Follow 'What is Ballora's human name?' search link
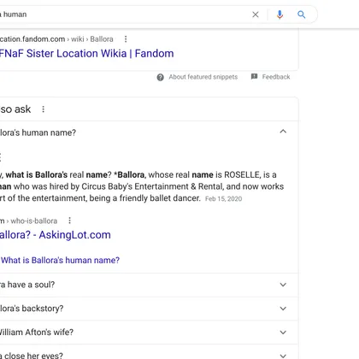Image resolution: width=359 pixels, height=359 pixels. pos(60,260)
